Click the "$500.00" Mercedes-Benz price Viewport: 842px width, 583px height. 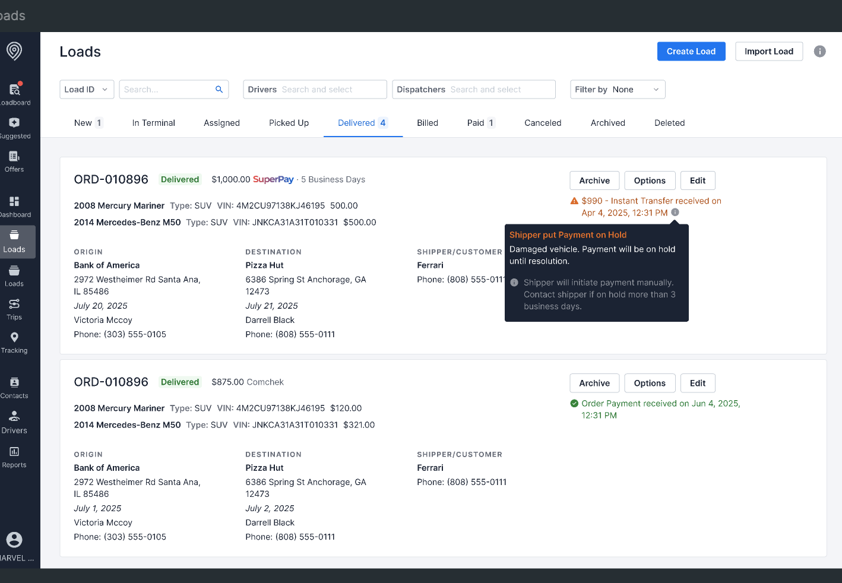click(360, 222)
